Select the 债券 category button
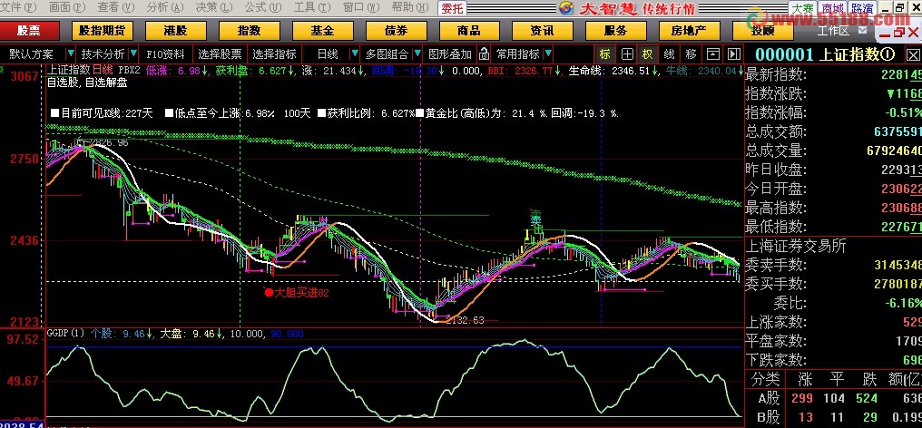 [395, 31]
